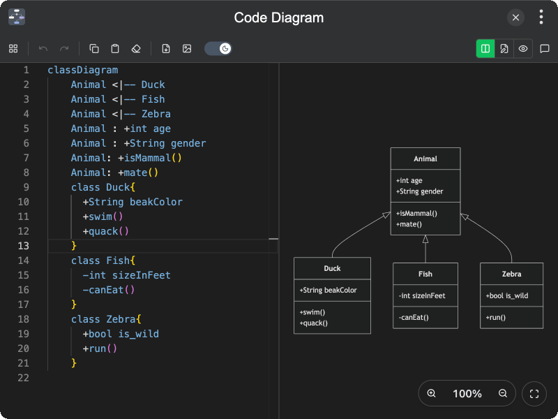Click '+bool is_wild' code line
The height and width of the screenshot is (419, 558).
121,334
